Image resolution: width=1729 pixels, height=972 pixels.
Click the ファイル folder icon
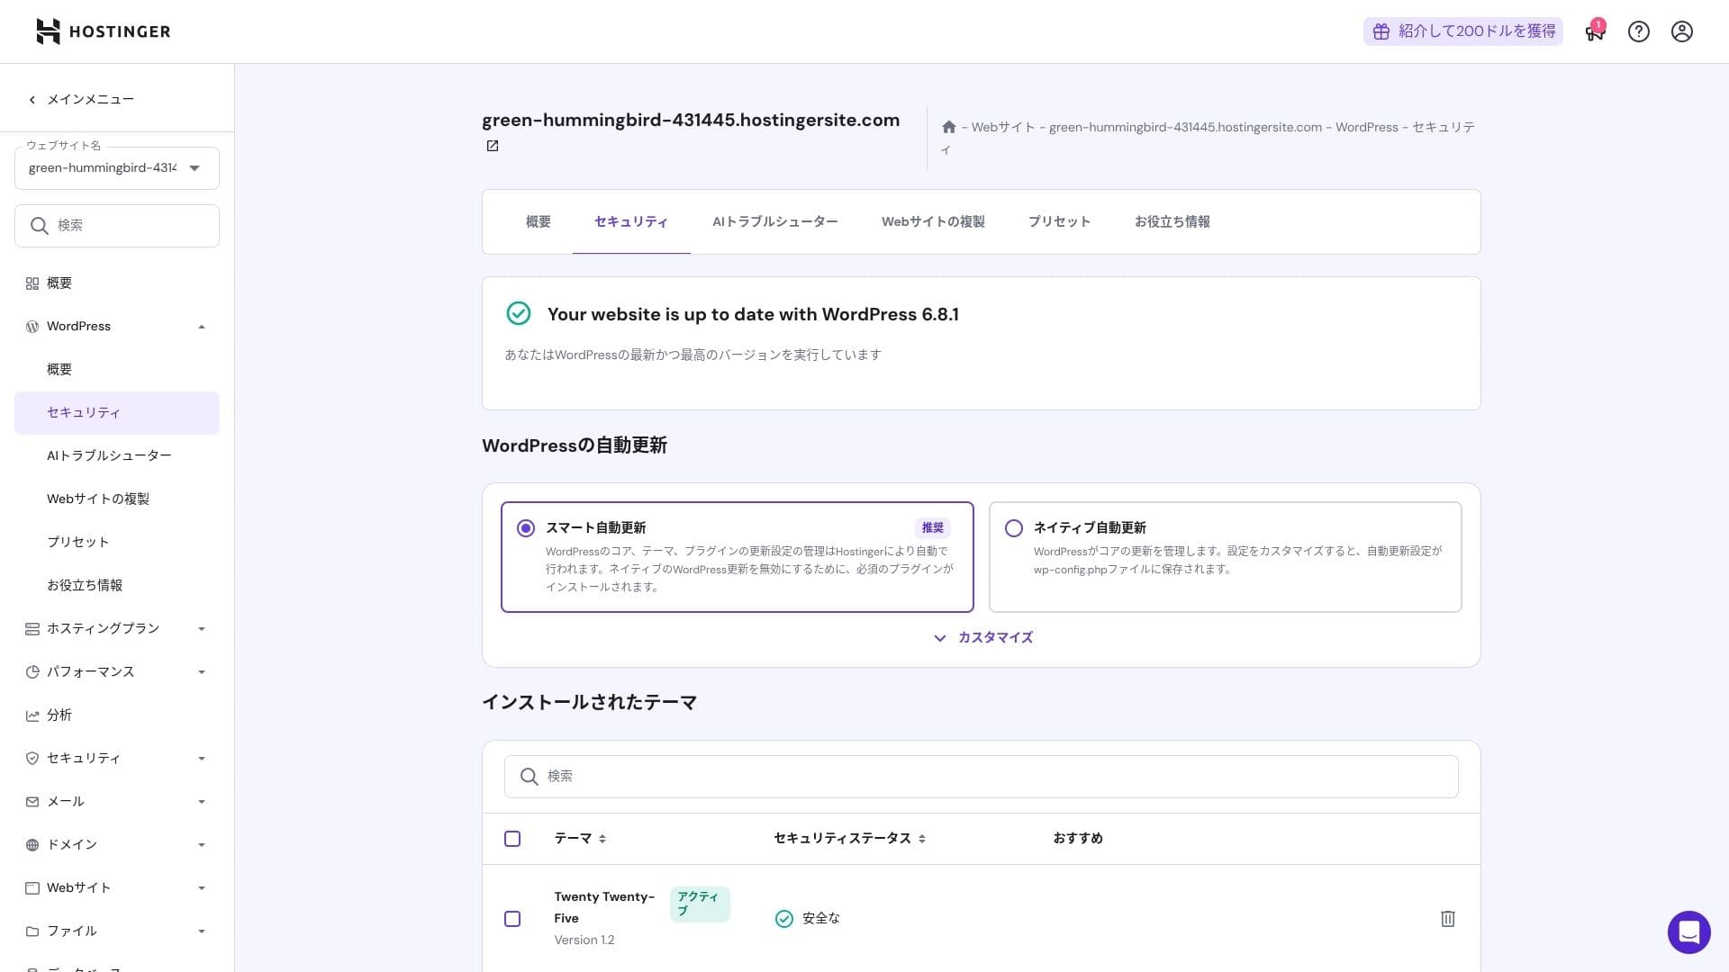click(x=32, y=931)
